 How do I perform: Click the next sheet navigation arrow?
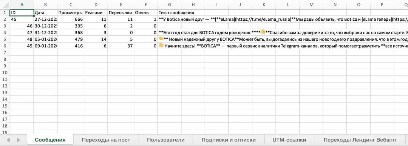coord(18,140)
